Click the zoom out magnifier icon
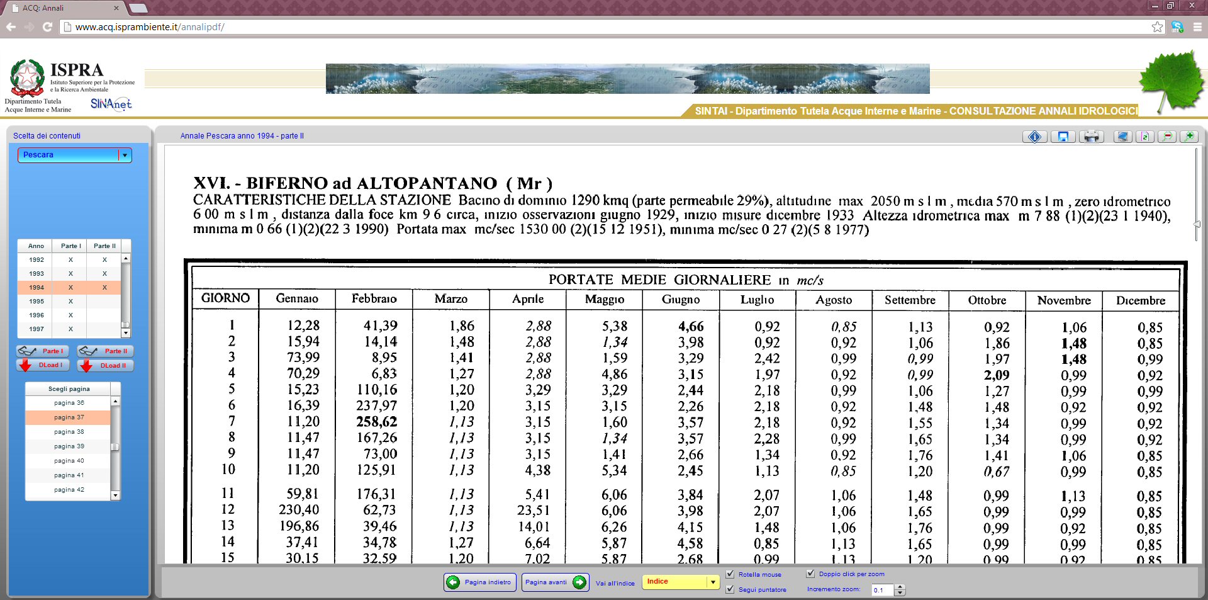 click(x=1167, y=137)
